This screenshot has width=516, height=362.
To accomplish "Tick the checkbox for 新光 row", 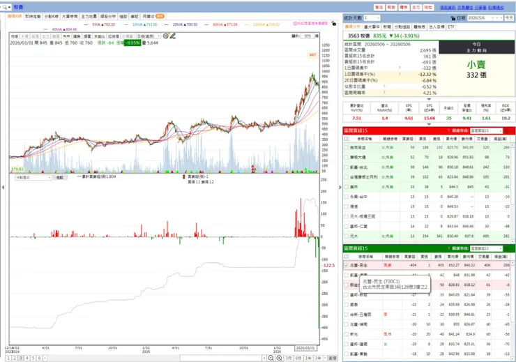I will click(346, 334).
